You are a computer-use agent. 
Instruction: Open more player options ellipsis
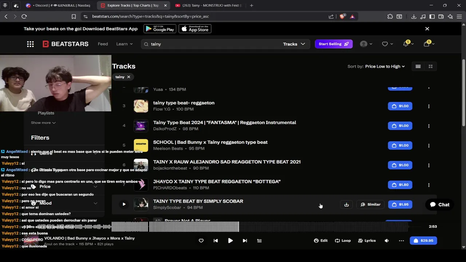[401, 241]
